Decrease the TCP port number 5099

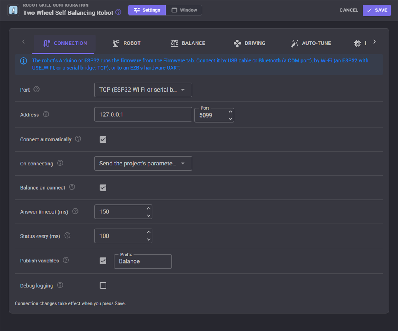tap(230, 119)
